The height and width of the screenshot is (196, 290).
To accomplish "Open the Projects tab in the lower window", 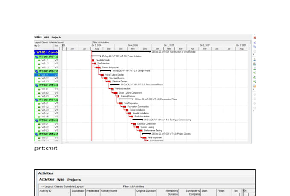I will (74, 180).
